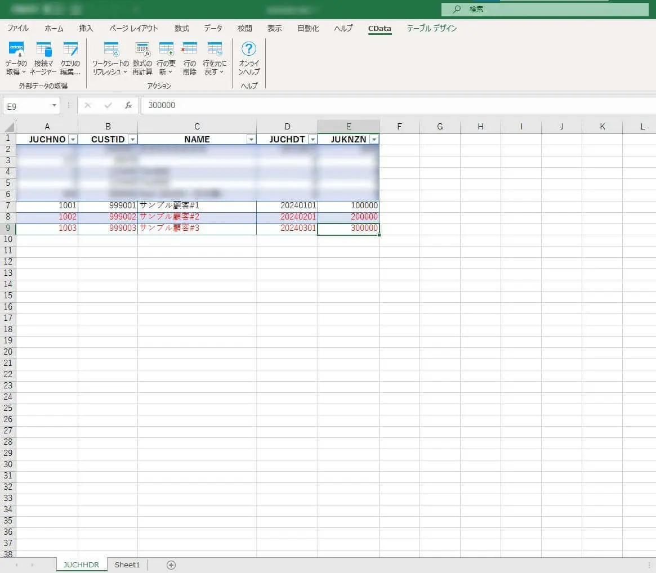Select cell containing 1001
Viewport: 656px width, 573px height.
coord(47,205)
